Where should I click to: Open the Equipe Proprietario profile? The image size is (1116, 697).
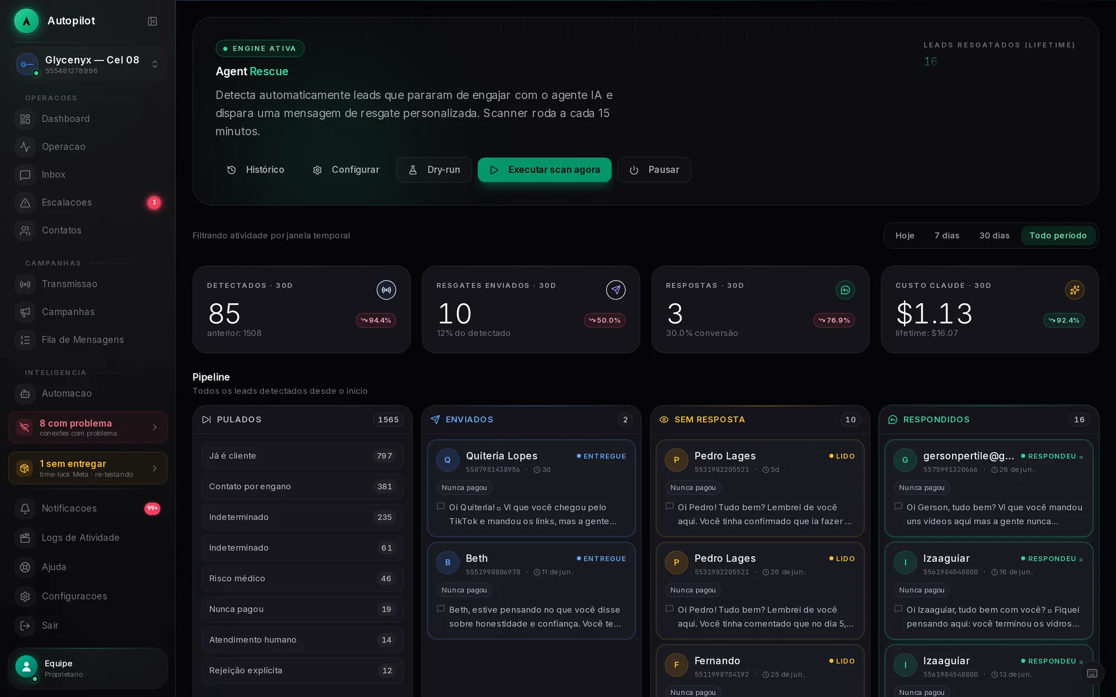click(88, 668)
